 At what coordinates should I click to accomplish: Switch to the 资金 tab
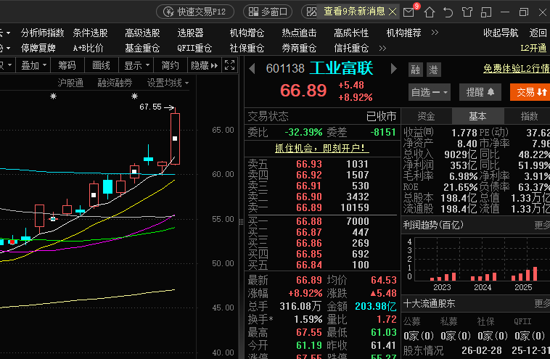click(x=426, y=116)
